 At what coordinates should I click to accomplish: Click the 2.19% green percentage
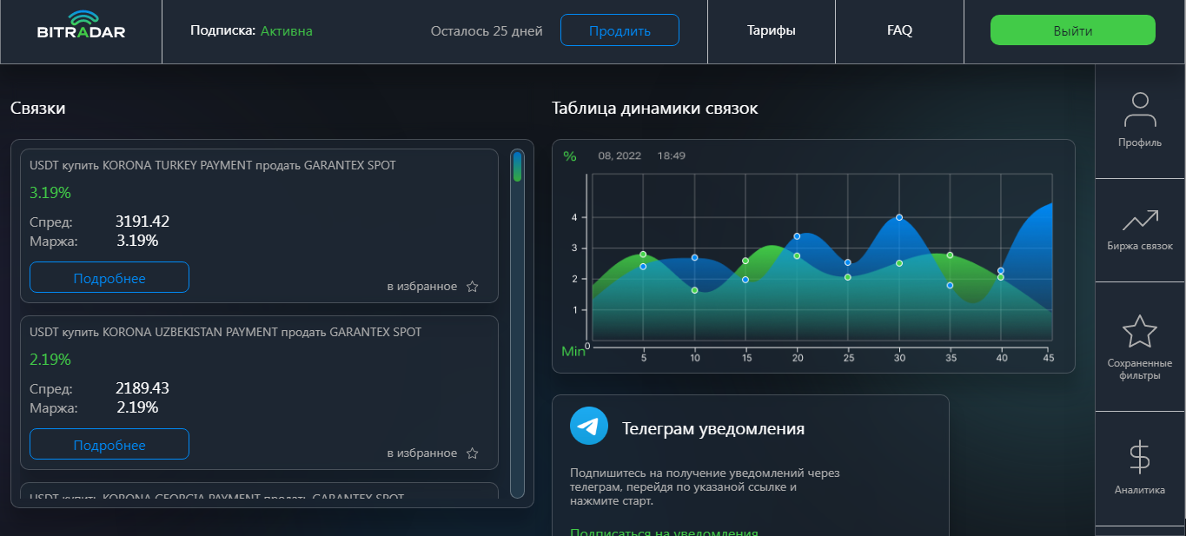(x=50, y=359)
